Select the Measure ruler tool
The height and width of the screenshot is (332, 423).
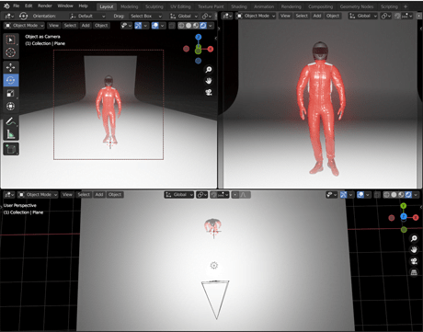tap(11, 134)
